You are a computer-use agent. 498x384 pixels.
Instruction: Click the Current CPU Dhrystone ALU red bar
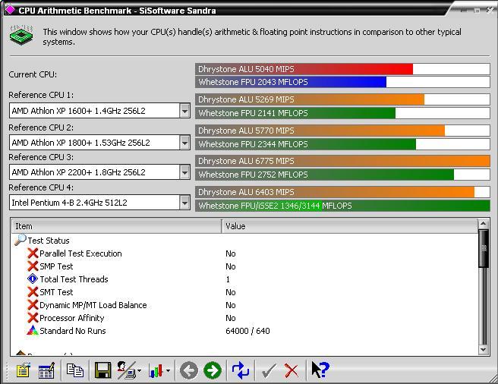click(x=304, y=69)
